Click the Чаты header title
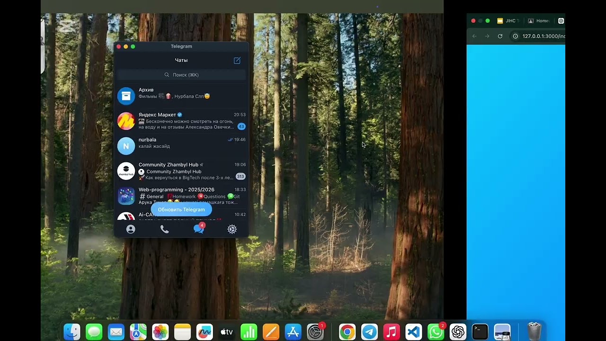The image size is (606, 341). pos(181,60)
